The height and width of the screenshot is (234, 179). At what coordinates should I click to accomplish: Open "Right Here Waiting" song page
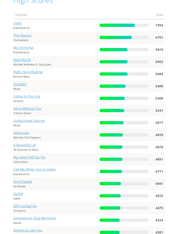pos(28,72)
